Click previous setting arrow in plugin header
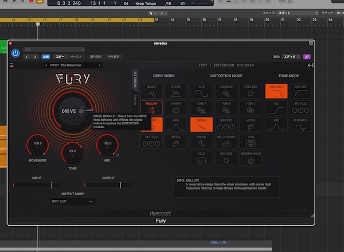Image resolution: width=344 pixels, height=252 pixels. [27, 57]
